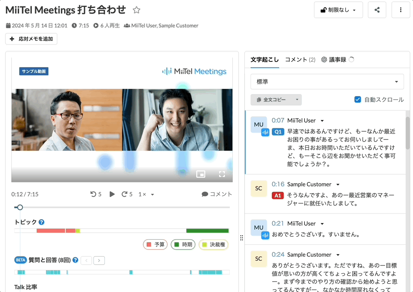Toggle the 決裁権 topic chip
413x292 pixels.
[x=213, y=245]
